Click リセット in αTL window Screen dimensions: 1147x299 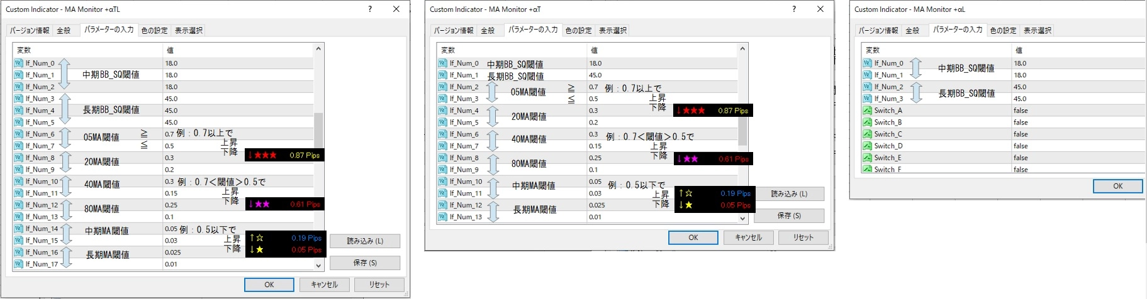tap(379, 285)
